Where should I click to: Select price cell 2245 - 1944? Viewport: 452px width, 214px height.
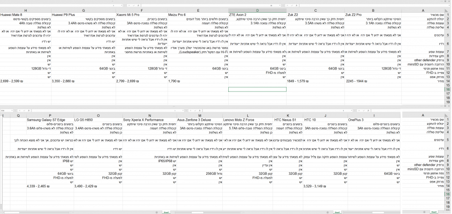tap(373, 81)
